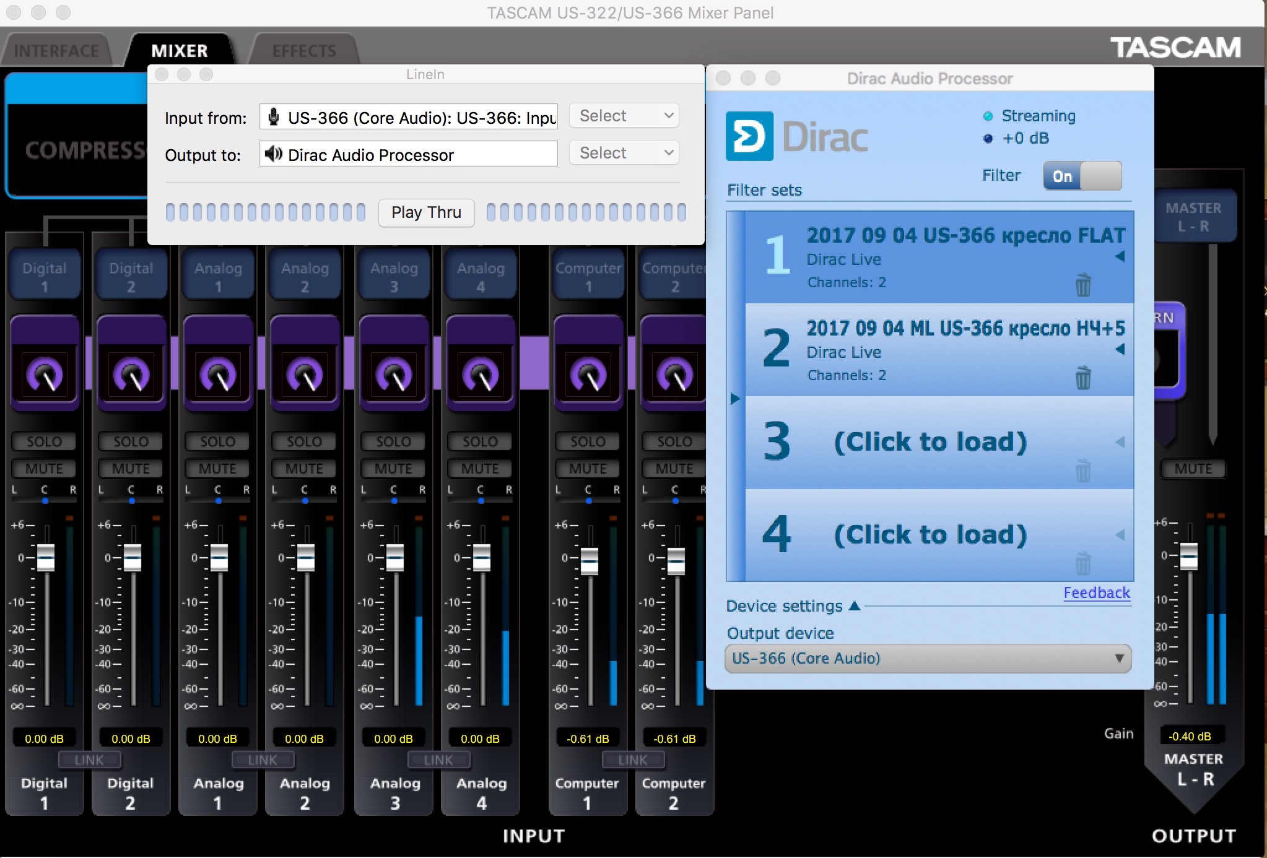Switch to the EFFECTS tab
The width and height of the screenshot is (1267, 858).
304,51
